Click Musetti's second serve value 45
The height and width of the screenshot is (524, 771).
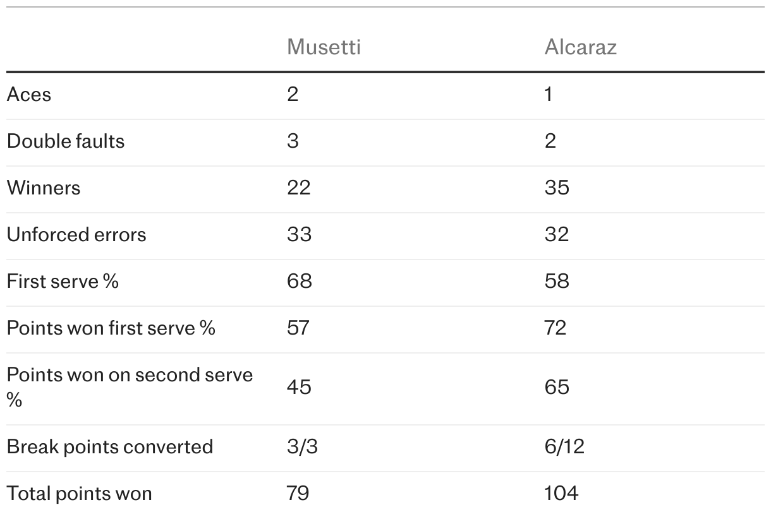pyautogui.click(x=299, y=386)
